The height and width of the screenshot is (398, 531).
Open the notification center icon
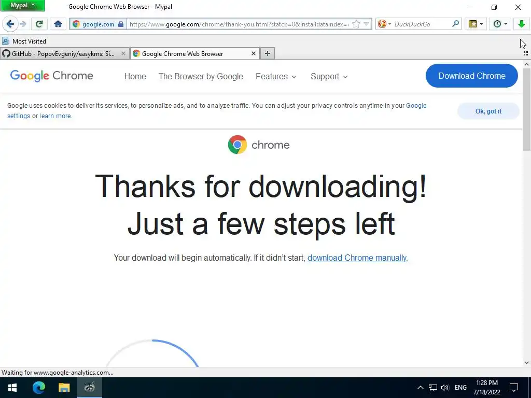pyautogui.click(x=514, y=388)
